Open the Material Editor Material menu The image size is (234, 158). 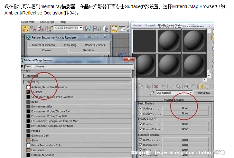pos(150,25)
